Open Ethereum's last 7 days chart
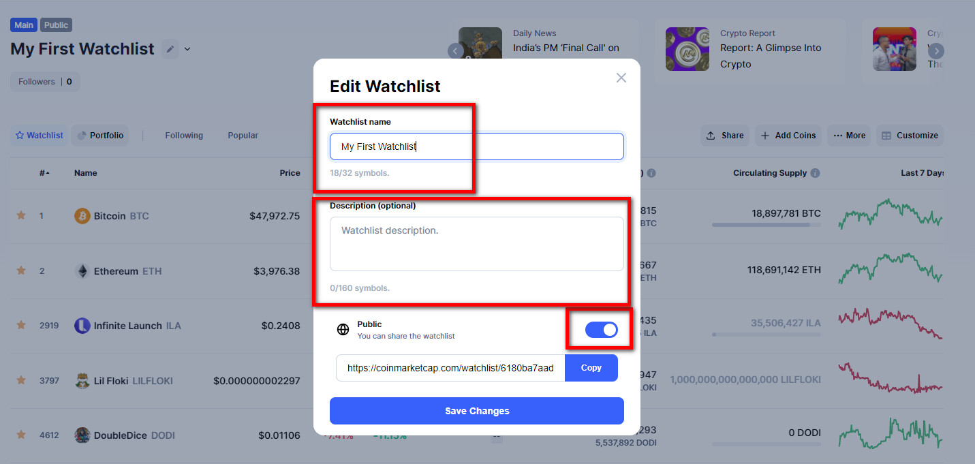 coord(891,268)
